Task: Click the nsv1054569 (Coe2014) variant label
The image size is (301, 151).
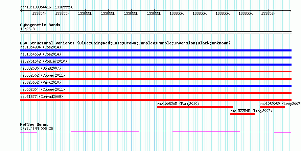Action: point(41,54)
